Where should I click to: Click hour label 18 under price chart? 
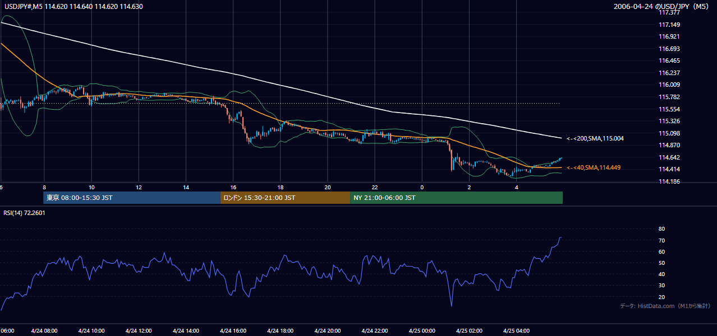[x=281, y=187]
